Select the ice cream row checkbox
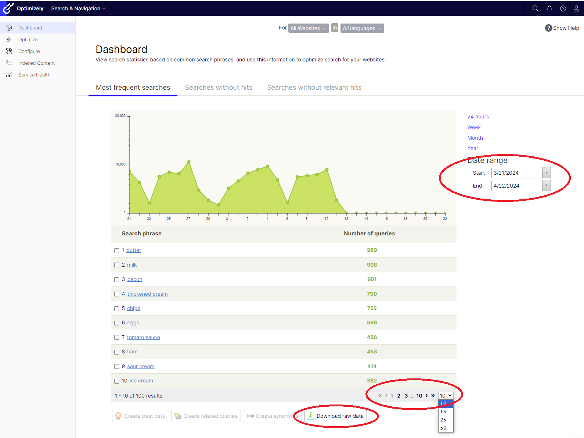 click(116, 381)
